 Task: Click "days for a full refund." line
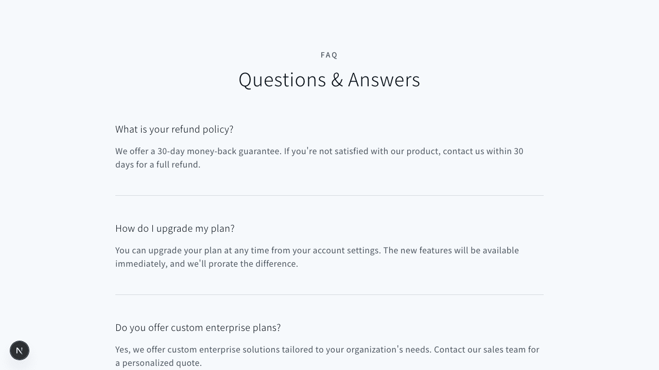click(x=158, y=164)
